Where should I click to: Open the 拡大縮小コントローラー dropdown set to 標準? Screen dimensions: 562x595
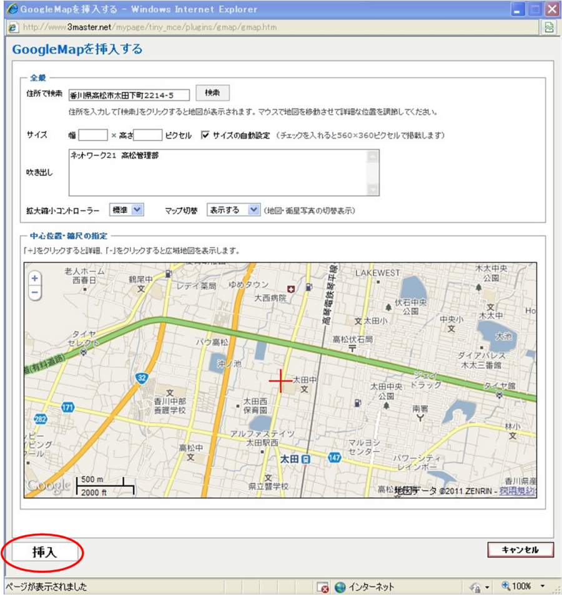tap(126, 210)
